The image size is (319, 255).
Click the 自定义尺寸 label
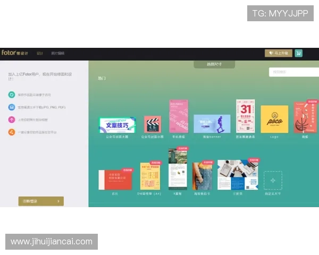[273, 194]
